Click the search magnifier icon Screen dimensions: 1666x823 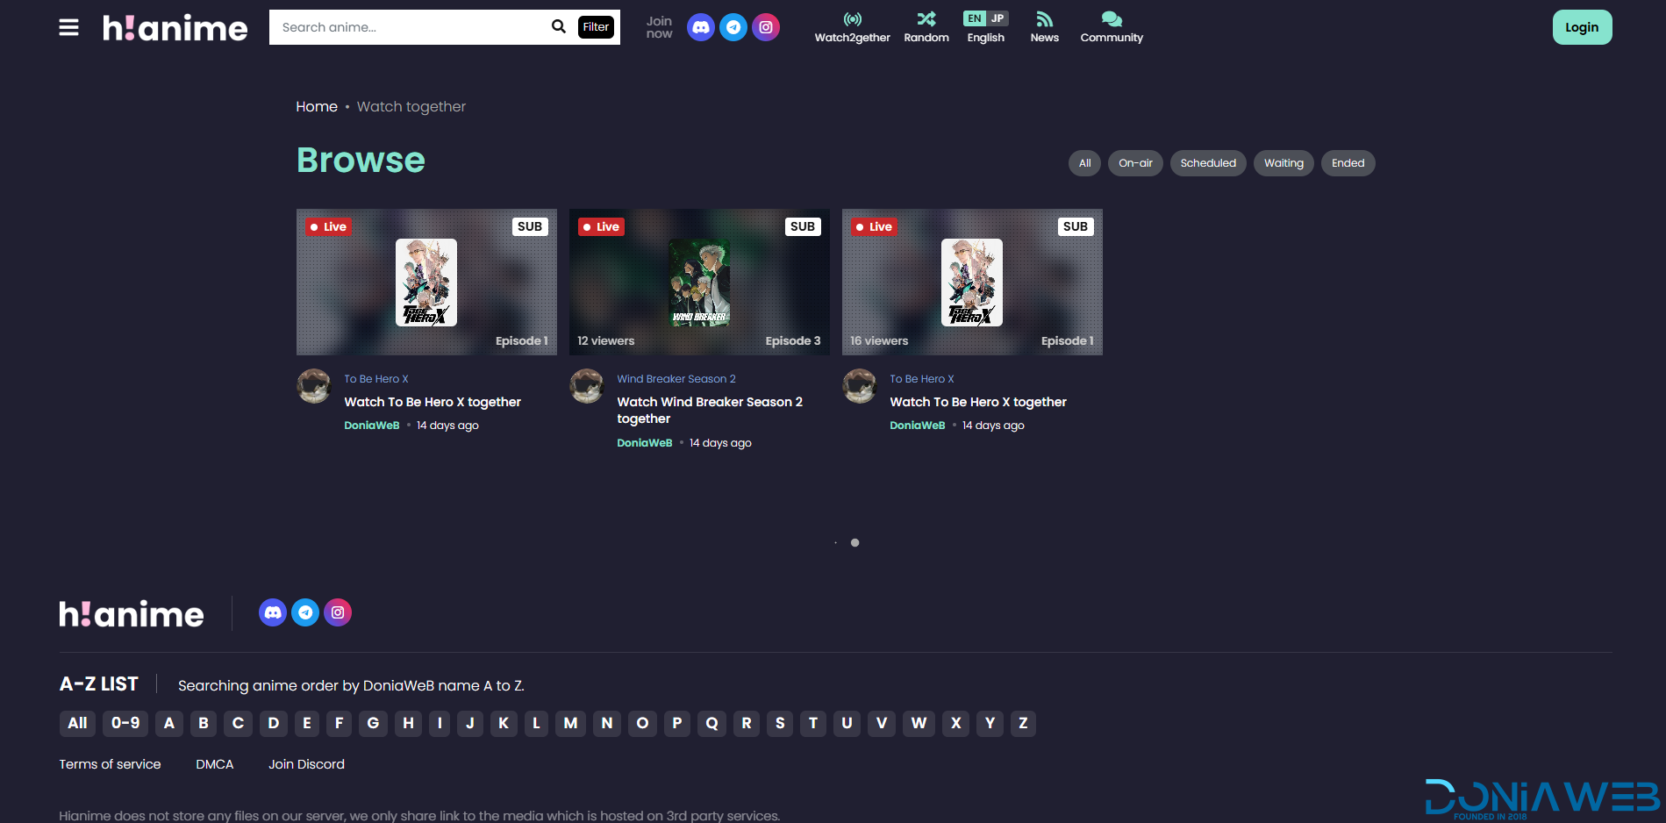coord(559,26)
